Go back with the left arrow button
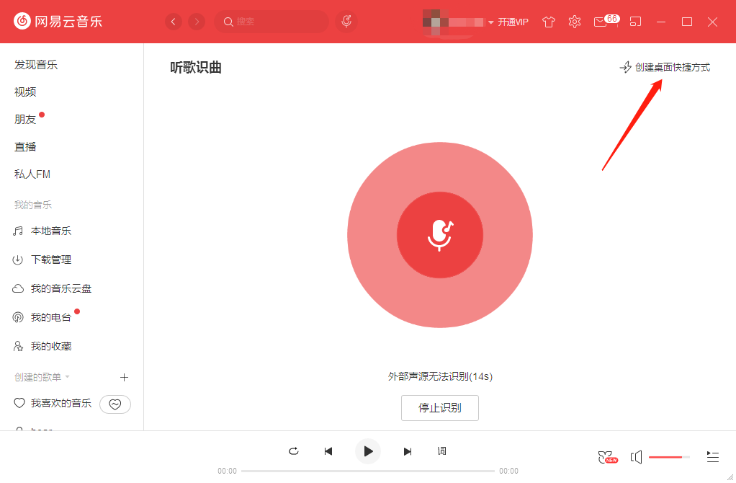Screen dimensions: 736x483 (174, 22)
